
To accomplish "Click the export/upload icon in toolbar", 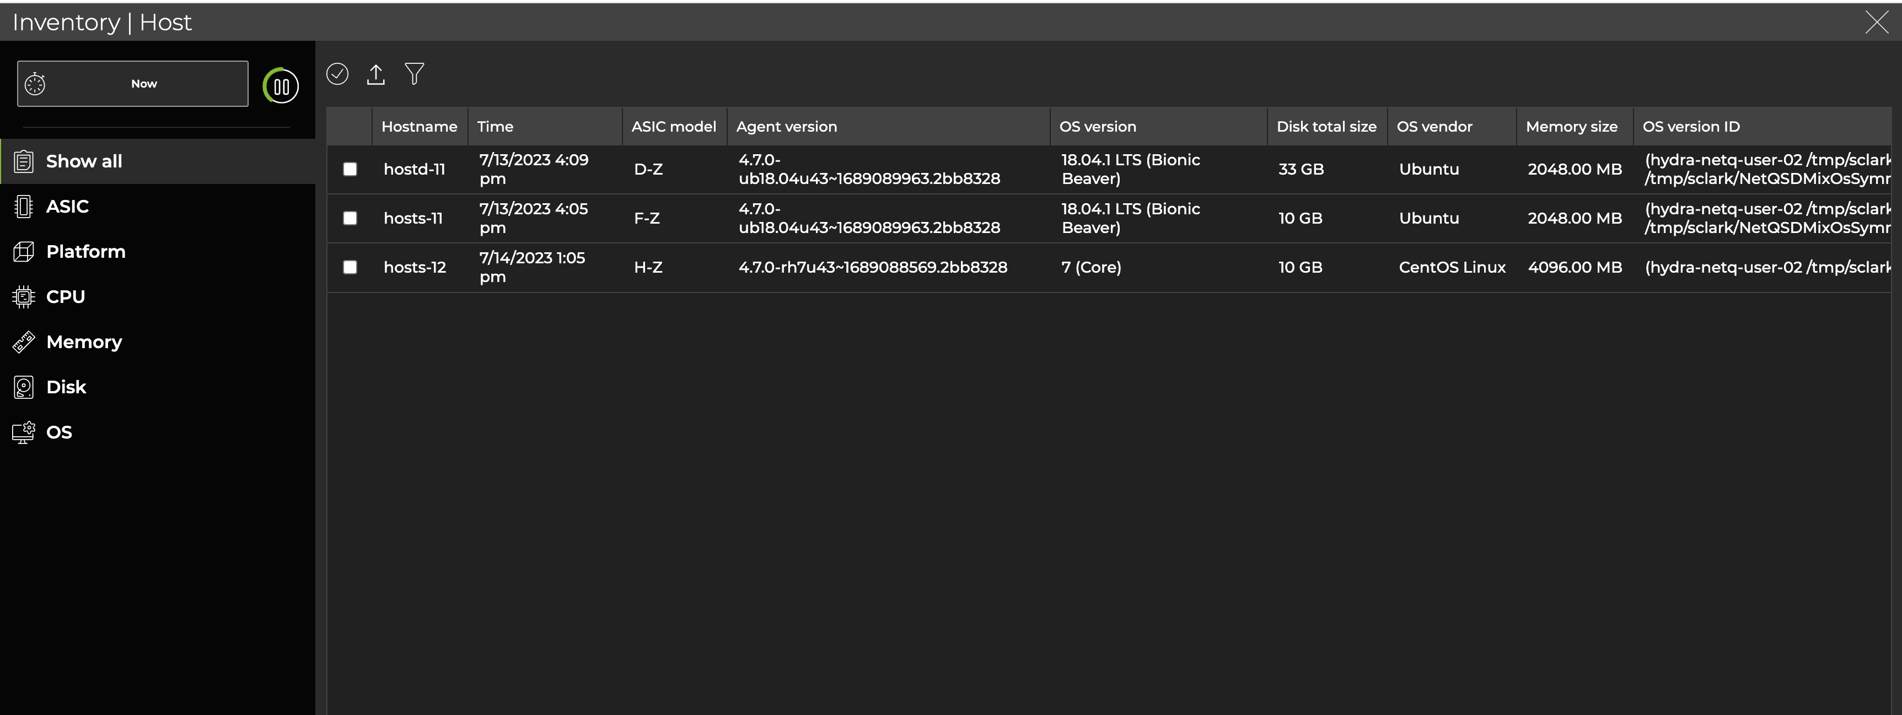I will pos(376,75).
